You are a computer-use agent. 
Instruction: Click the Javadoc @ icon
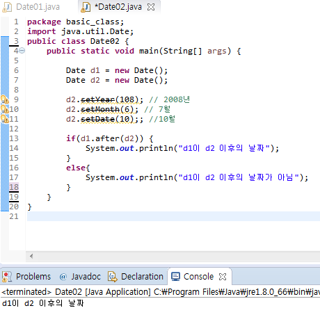[63, 277]
